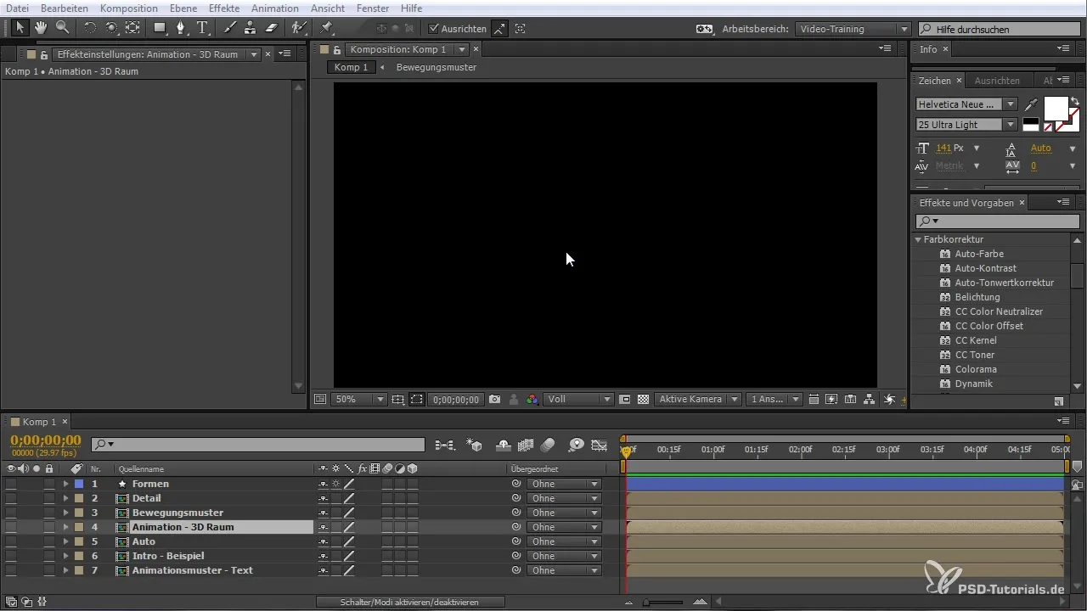Click the eyedropper in the Zeichen panel

click(x=1031, y=105)
